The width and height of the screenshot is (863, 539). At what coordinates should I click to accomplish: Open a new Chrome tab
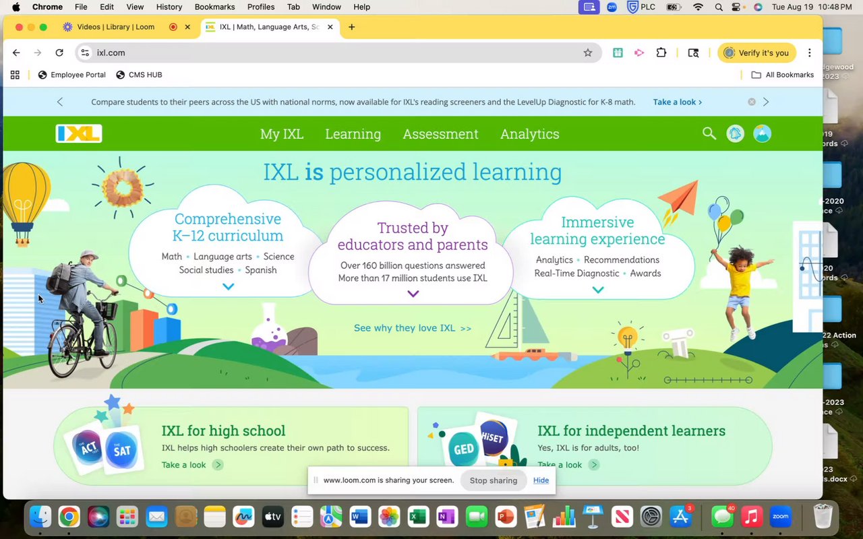[351, 27]
